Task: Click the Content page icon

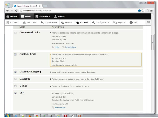Action: [x=8, y=22]
